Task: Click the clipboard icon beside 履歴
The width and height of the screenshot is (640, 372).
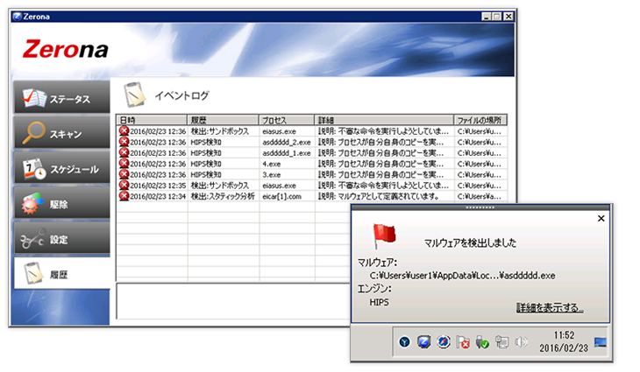Action: pyautogui.click(x=33, y=273)
